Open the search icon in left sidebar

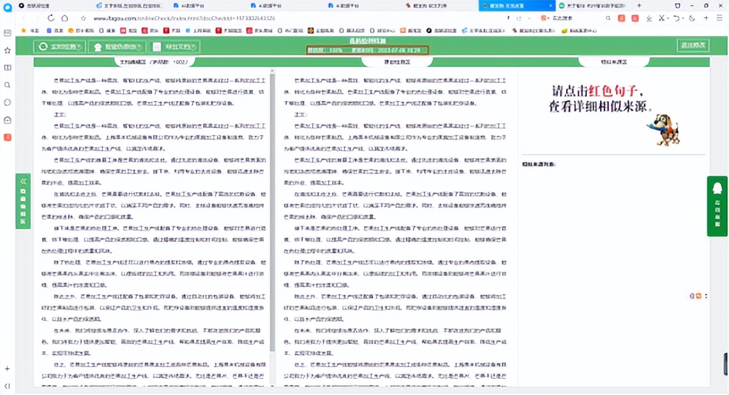[7, 85]
